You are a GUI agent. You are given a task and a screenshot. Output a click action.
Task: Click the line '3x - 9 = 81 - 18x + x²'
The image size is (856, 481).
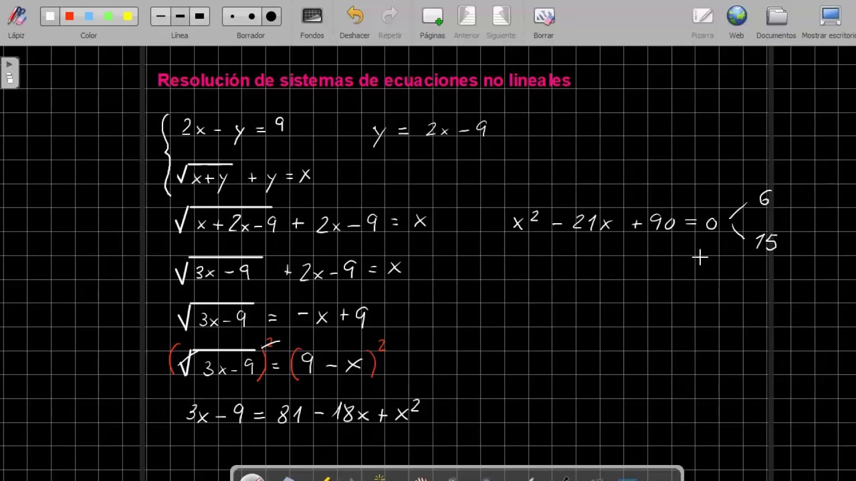[303, 412]
